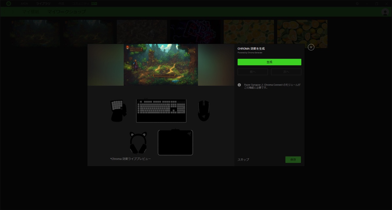Click the green 生成 button
Viewport: 392px width, 210px height.
[269, 62]
